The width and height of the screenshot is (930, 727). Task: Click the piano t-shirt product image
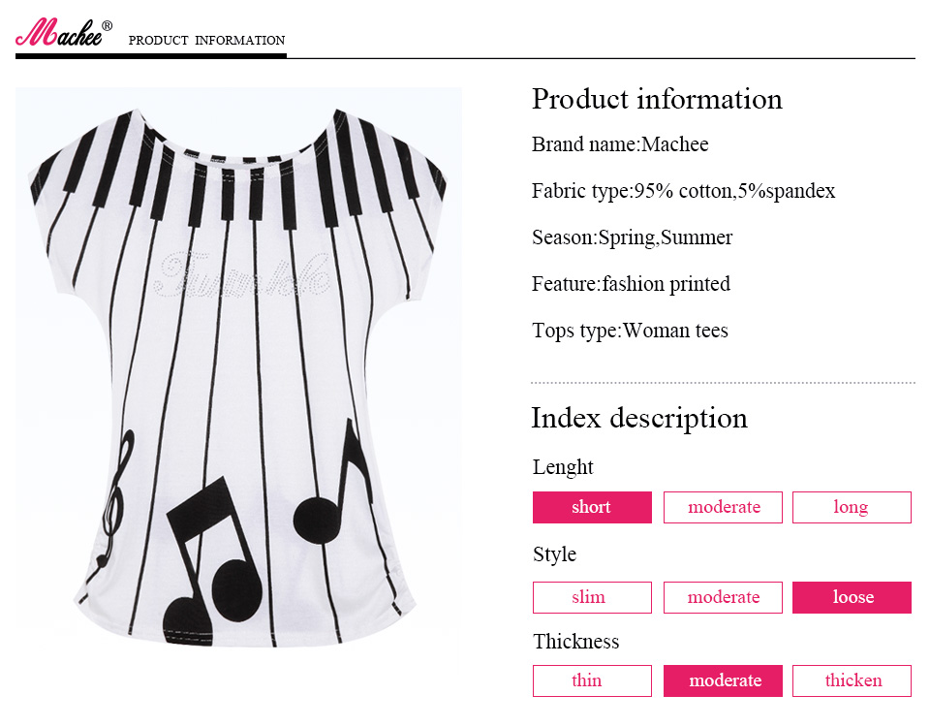click(x=238, y=378)
